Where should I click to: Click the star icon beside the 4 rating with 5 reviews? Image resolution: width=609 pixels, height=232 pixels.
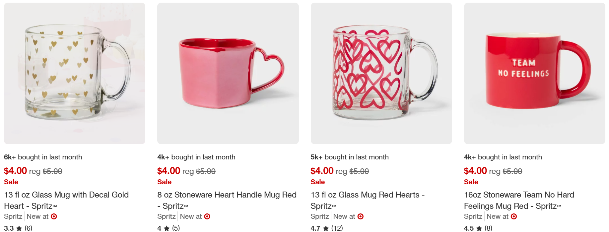click(x=167, y=228)
